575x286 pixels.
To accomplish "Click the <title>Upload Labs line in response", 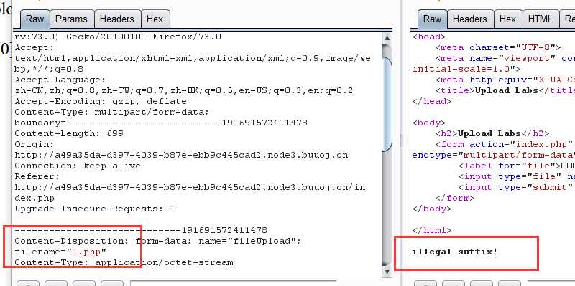I will click(505, 90).
